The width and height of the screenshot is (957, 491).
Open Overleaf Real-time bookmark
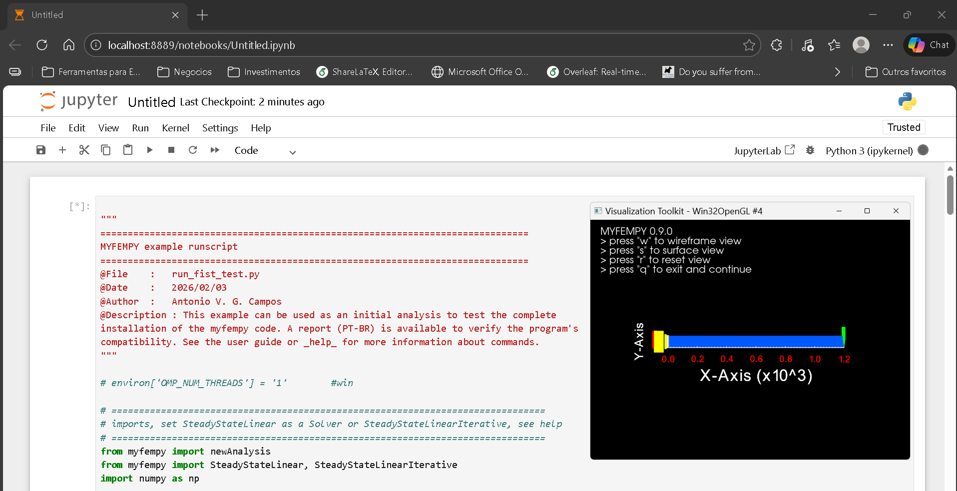pos(597,72)
